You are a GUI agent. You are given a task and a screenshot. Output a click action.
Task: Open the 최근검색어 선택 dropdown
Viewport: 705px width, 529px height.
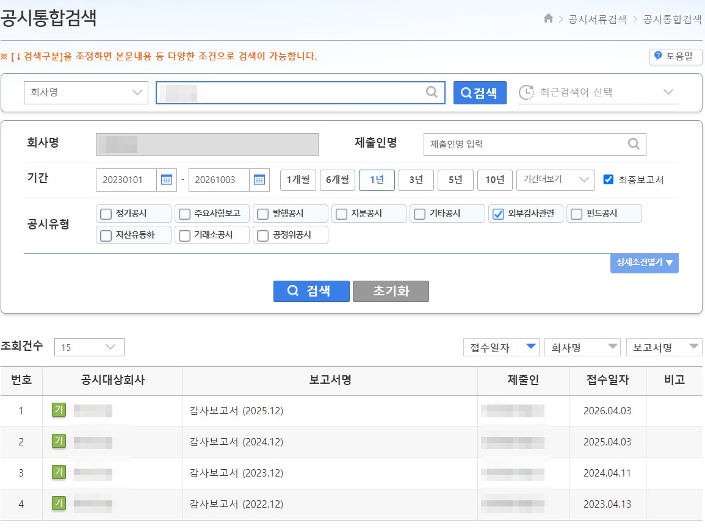[x=598, y=92]
